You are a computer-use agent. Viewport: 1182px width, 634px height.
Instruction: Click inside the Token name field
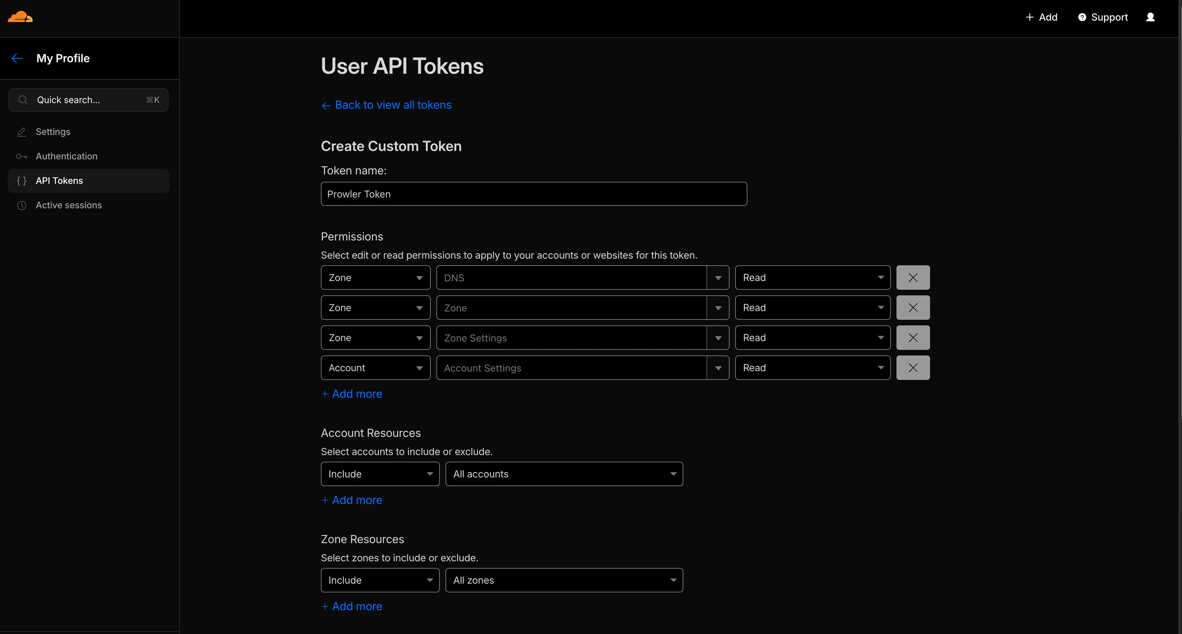tap(534, 194)
